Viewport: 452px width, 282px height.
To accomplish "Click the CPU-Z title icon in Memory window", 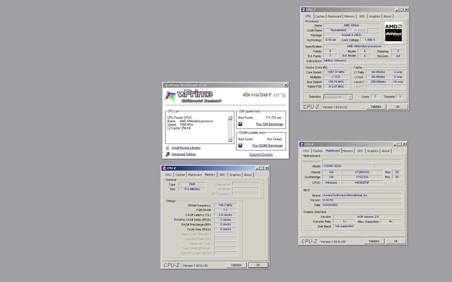I will tap(164, 168).
